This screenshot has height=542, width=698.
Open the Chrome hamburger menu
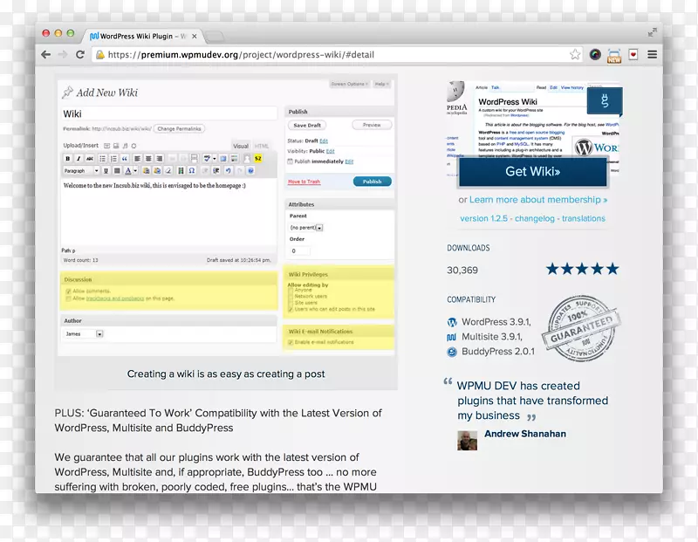point(652,54)
